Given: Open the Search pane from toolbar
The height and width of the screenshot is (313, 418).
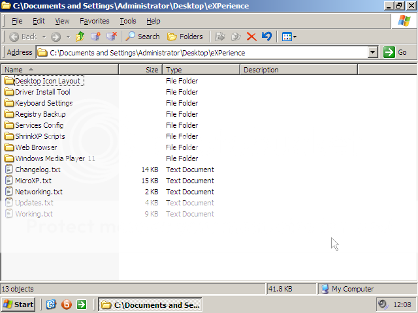Looking at the screenshot, I should (143, 37).
